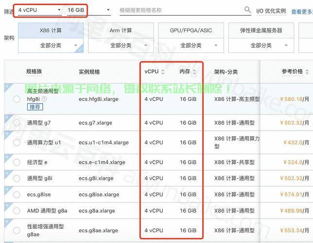Click the 架构-分类 column header

click(226, 71)
